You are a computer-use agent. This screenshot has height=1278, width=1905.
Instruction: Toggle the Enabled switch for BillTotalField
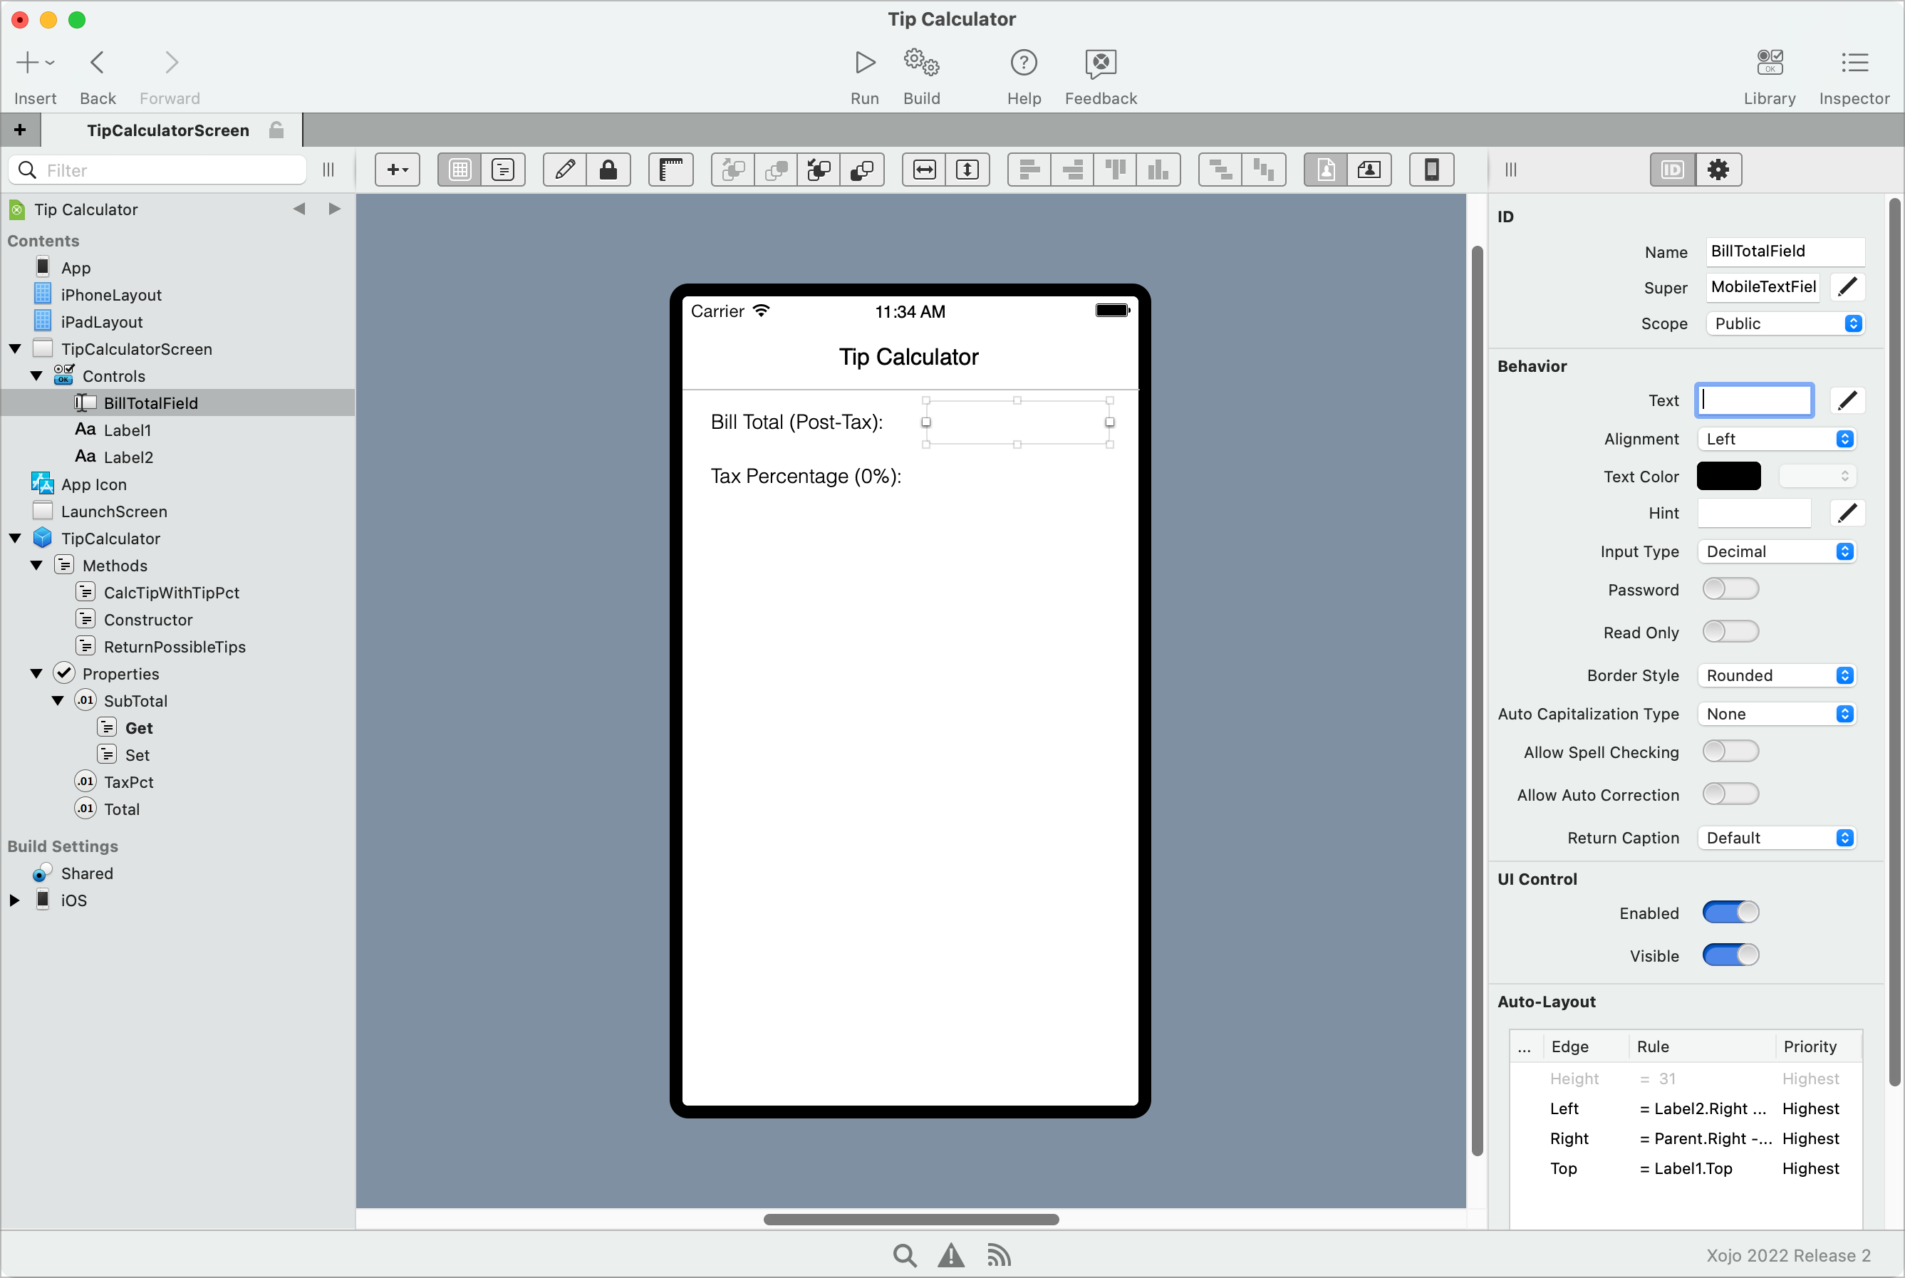tap(1730, 913)
